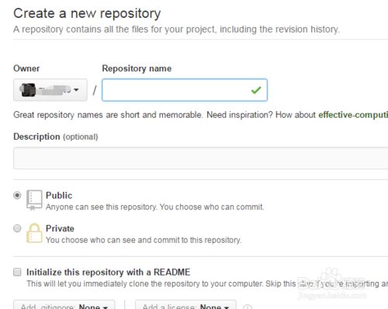This screenshot has height=309, width=388.
Task: Click the Public repository book icon
Action: coord(34,200)
